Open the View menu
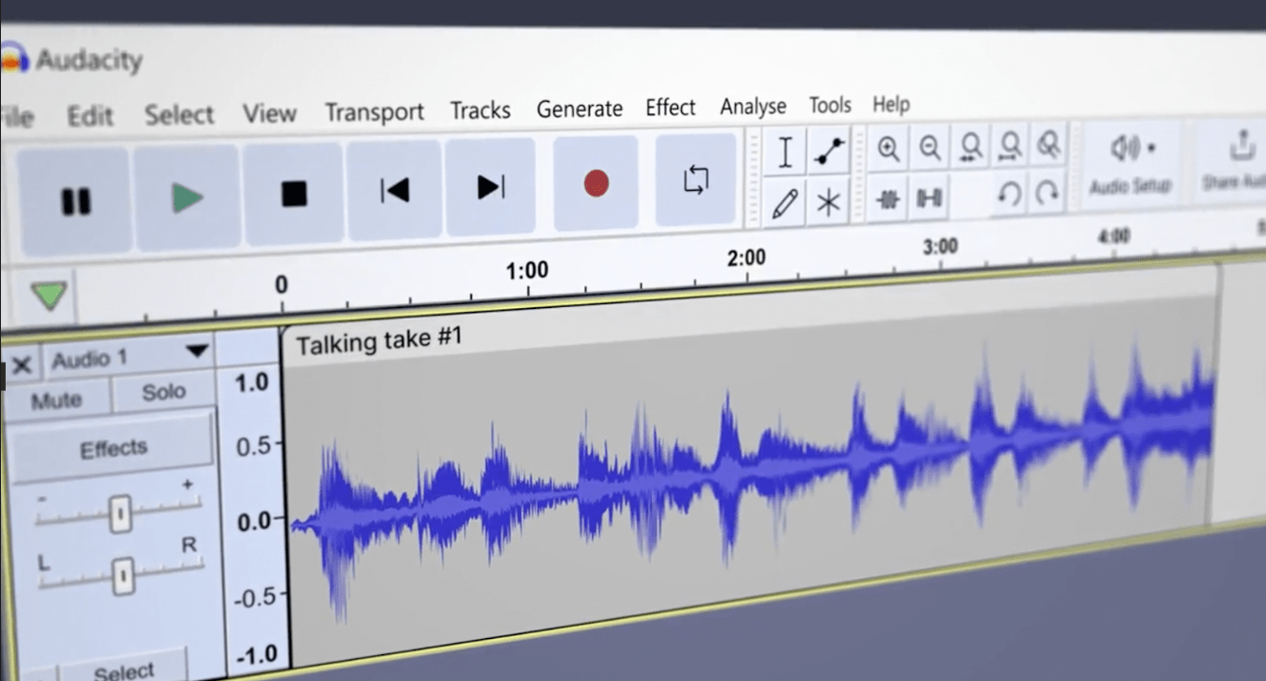 (x=269, y=113)
